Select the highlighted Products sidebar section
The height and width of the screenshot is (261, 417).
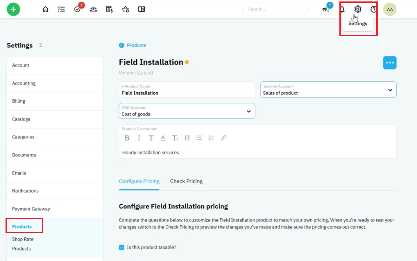(x=22, y=227)
